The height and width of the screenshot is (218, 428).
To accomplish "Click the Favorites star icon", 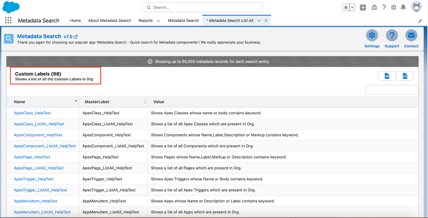I will [x=346, y=7].
